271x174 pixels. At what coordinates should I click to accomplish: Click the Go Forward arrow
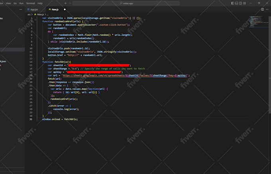point(70,3)
